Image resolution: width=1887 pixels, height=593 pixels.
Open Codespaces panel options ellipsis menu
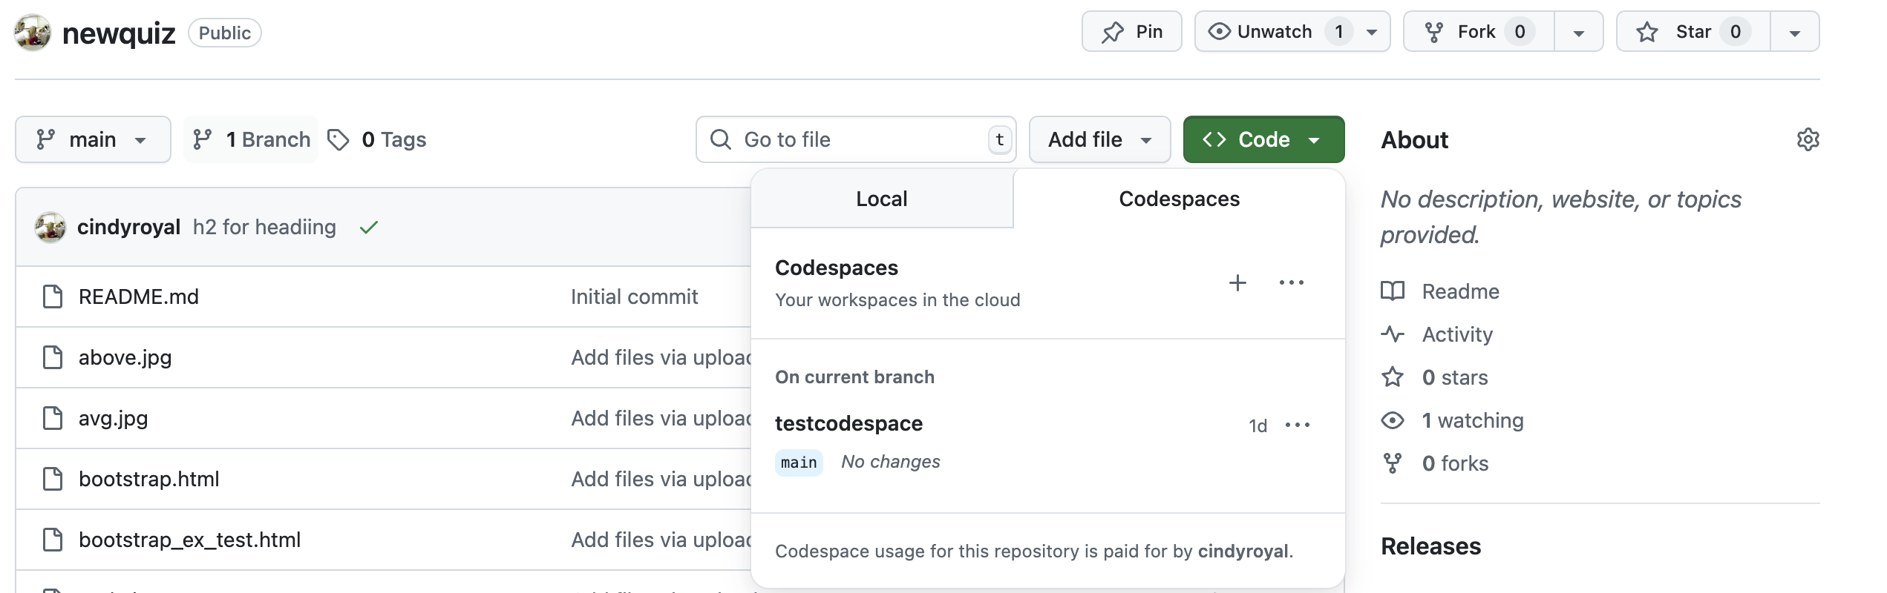click(x=1291, y=283)
